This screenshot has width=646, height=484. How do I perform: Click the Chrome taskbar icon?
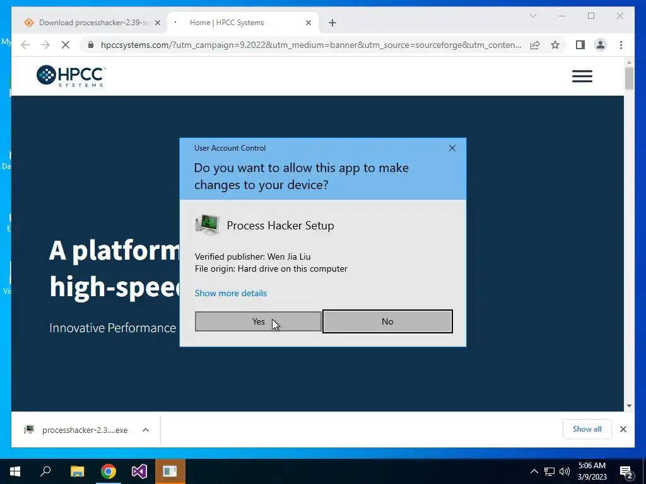(109, 471)
